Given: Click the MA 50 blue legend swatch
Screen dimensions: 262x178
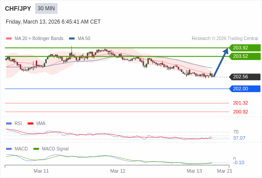Looking at the screenshot, I should coord(72,39).
